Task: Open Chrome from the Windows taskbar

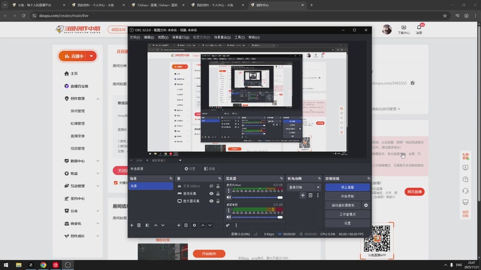Action: [43, 265]
